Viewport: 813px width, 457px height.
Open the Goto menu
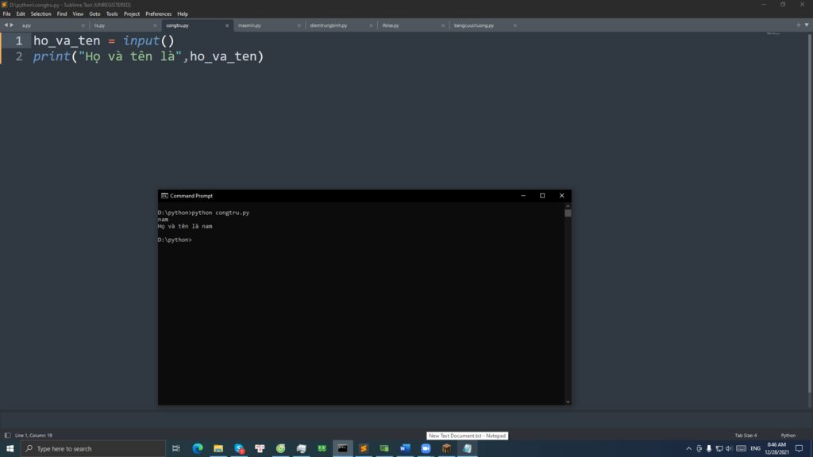95,14
